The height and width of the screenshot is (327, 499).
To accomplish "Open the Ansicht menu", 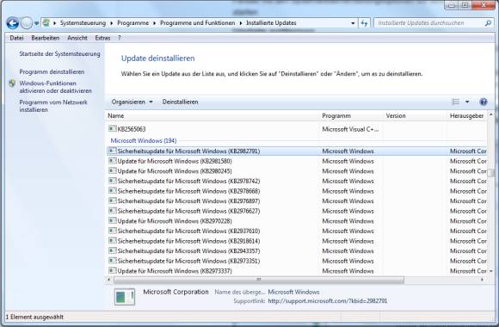I will [77, 38].
